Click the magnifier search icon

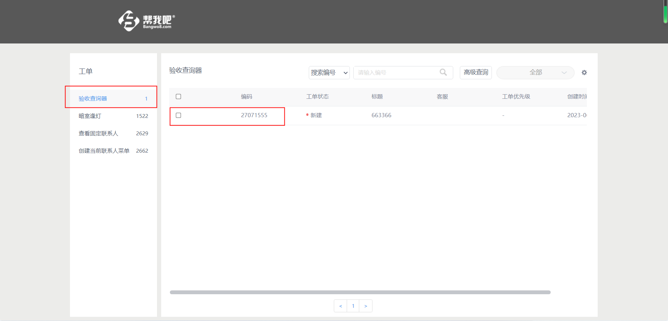coord(443,72)
